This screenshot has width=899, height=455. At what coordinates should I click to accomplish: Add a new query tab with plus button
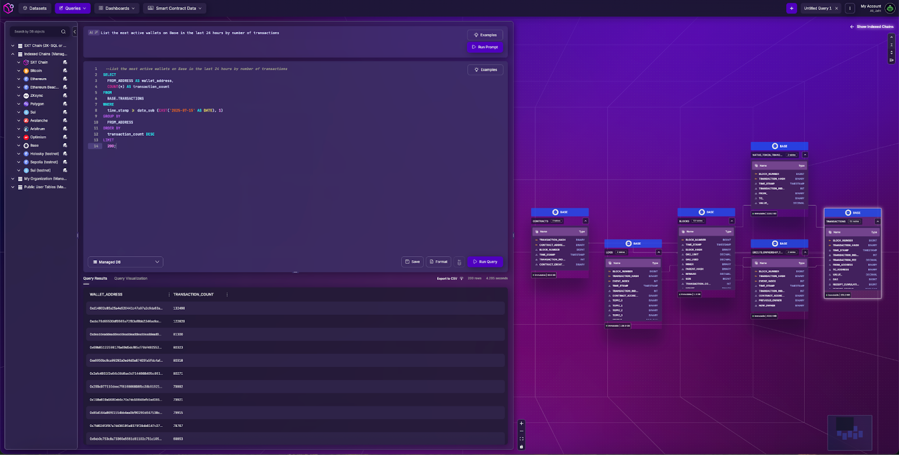(x=792, y=8)
